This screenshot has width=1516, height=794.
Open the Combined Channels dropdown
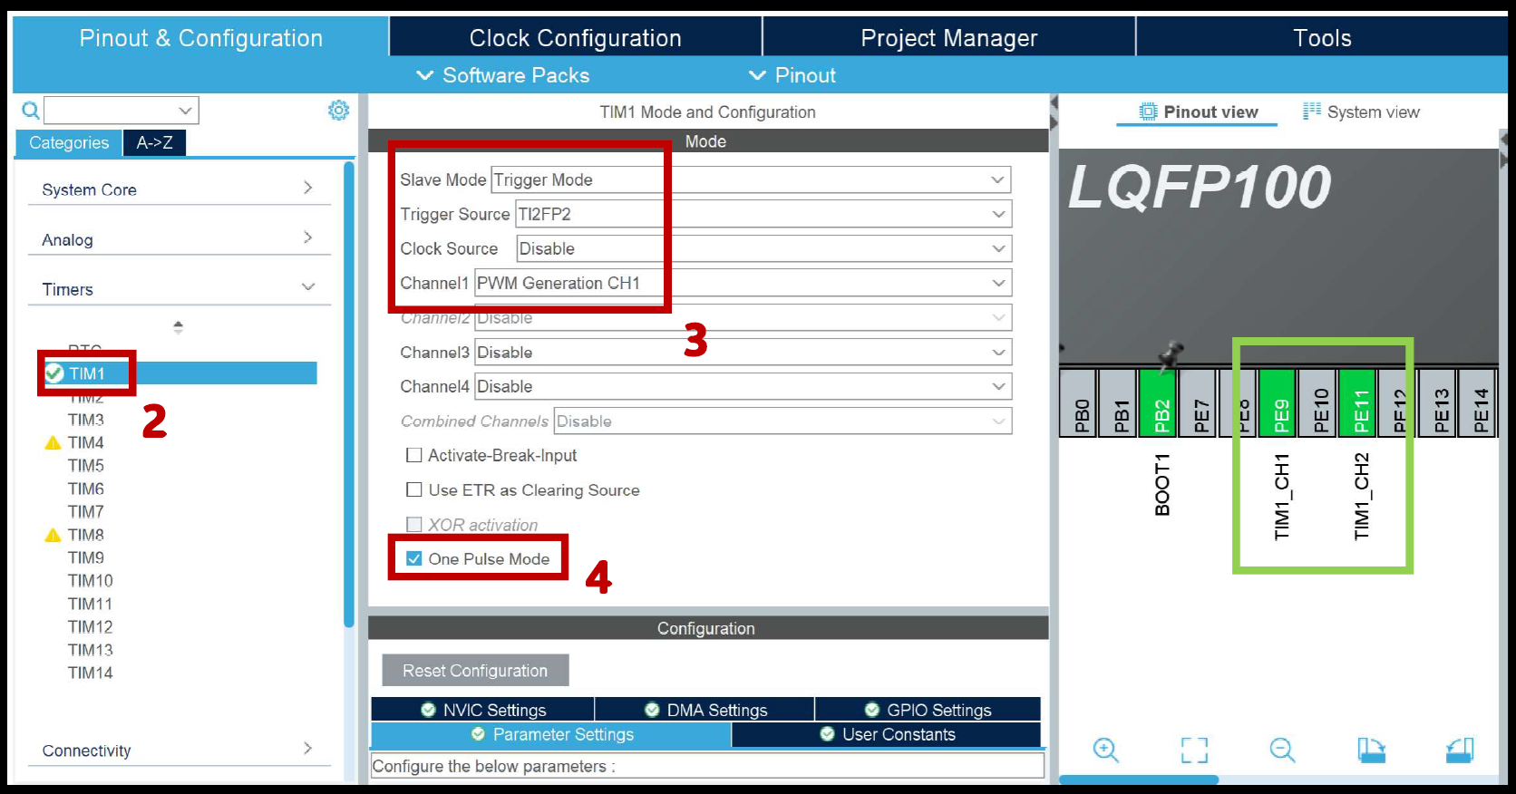[x=782, y=421]
